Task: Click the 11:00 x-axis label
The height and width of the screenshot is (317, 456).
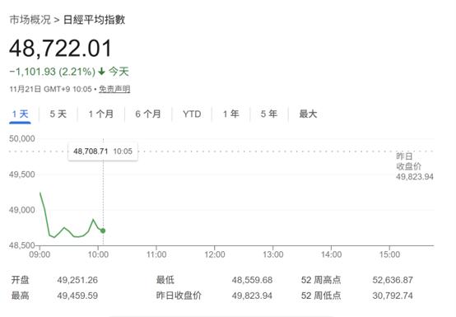Action: click(x=156, y=254)
